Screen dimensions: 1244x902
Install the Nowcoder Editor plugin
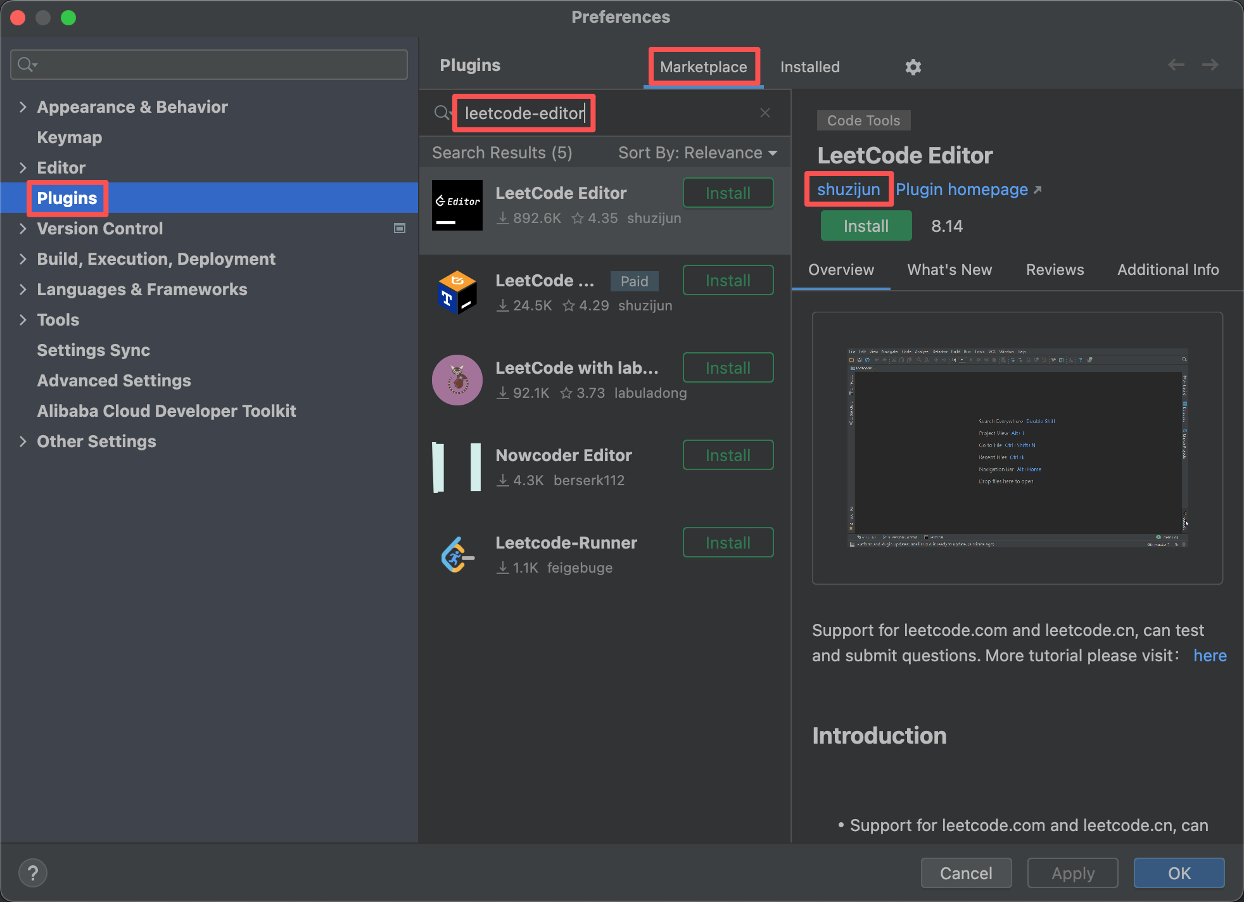[728, 455]
